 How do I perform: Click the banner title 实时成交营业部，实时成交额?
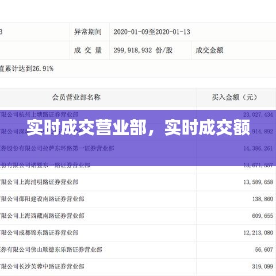pyautogui.click(x=139, y=128)
